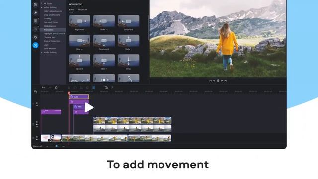Image resolution: width=318 pixels, height=179 pixels.
Task: Click the add track icon
Action: [35, 92]
